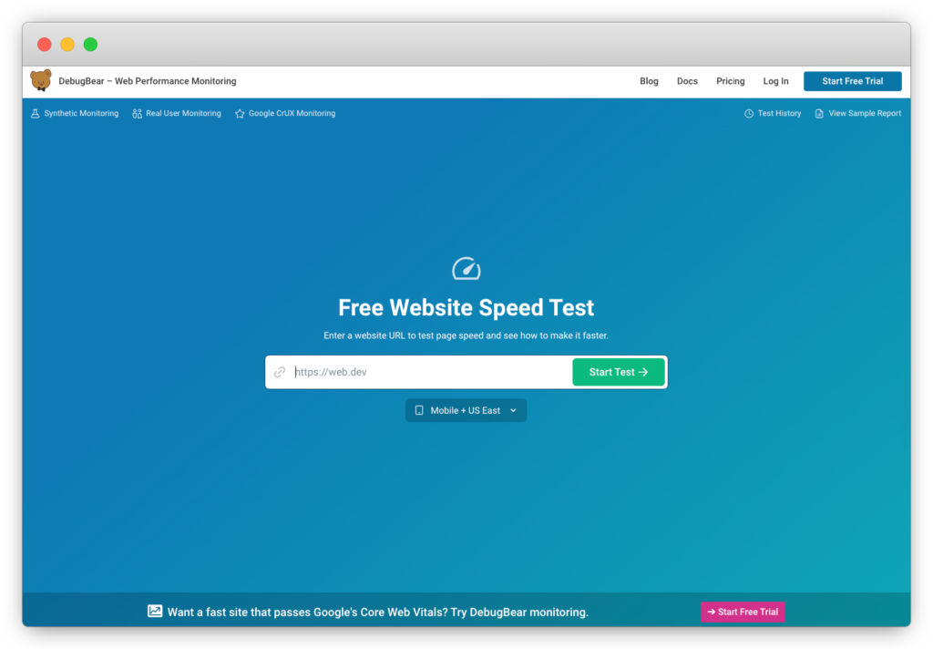Open the Log In page
The width and height of the screenshot is (933, 649).
click(x=776, y=81)
